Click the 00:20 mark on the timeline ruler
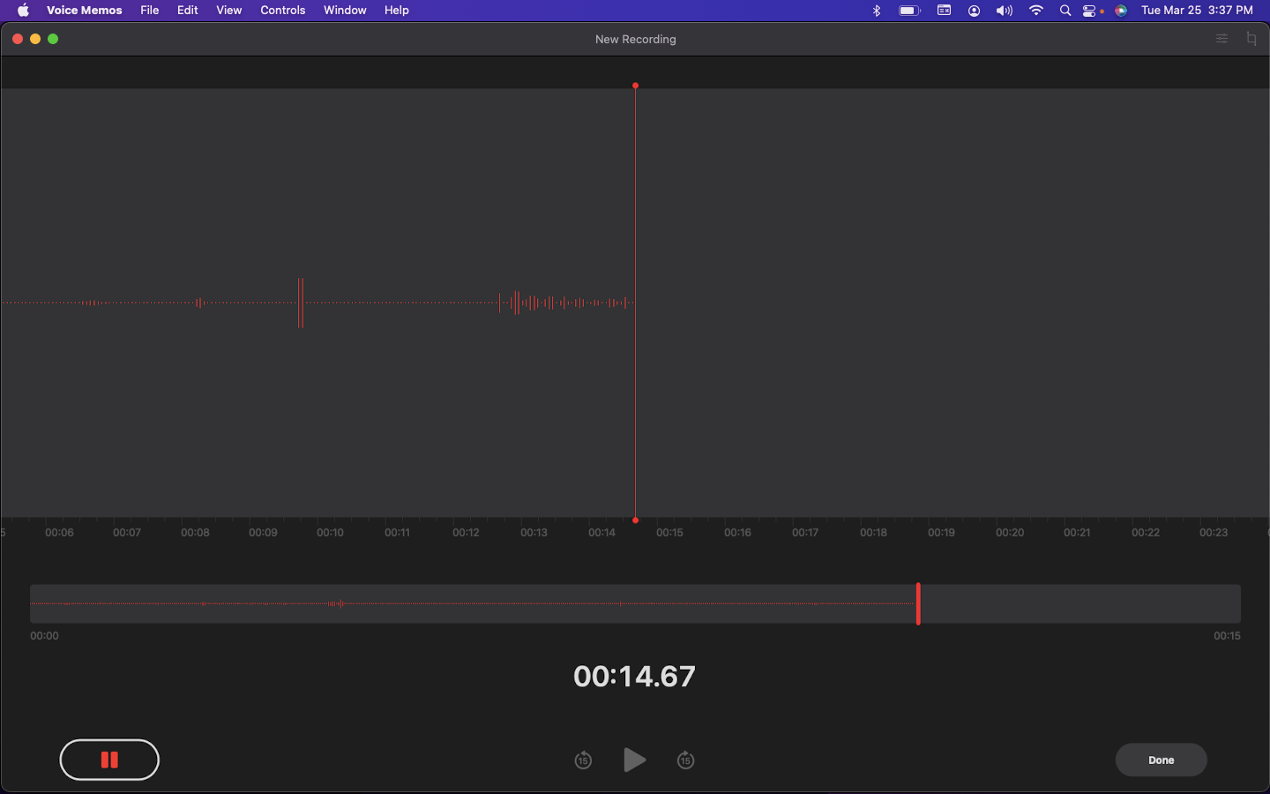 (x=1010, y=533)
